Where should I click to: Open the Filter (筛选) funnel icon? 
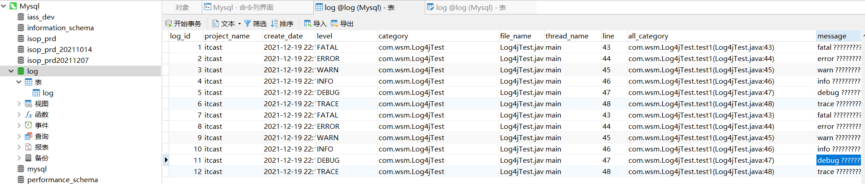248,24
